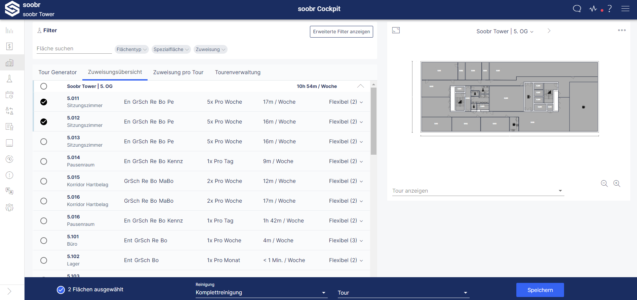This screenshot has width=637, height=300.
Task: Go to next floor with arrow
Action: click(549, 31)
